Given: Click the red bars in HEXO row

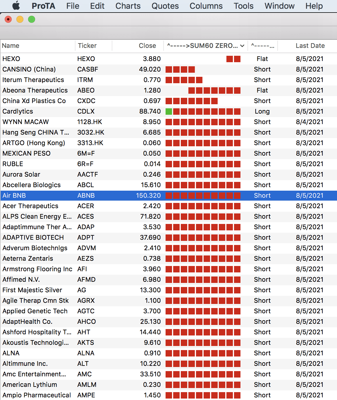Looking at the screenshot, I should (233, 59).
